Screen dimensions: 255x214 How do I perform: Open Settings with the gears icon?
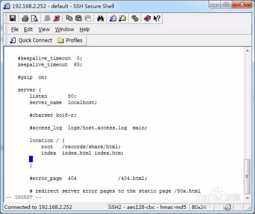[135, 18]
